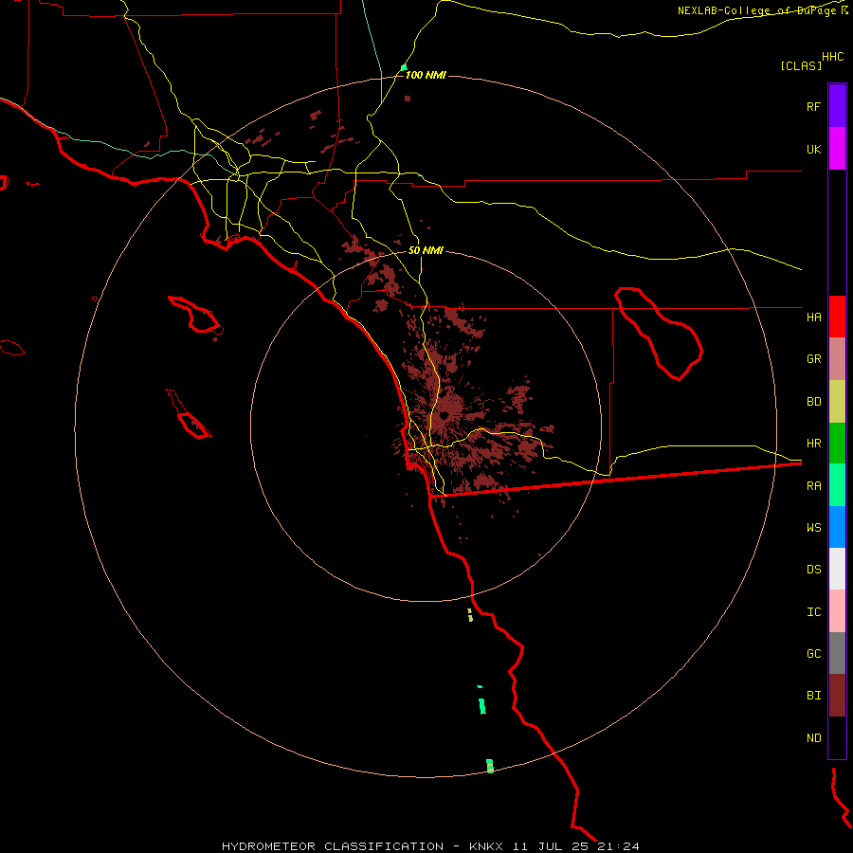853x853 pixels.
Task: Select the GR pink legend swatch
Action: click(837, 359)
